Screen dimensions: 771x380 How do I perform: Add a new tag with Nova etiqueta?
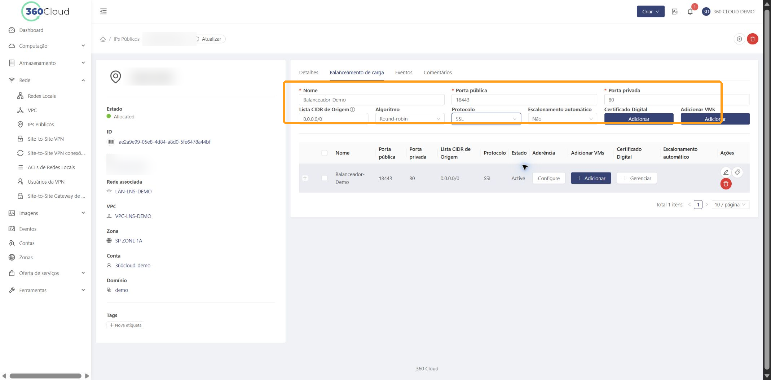click(125, 325)
